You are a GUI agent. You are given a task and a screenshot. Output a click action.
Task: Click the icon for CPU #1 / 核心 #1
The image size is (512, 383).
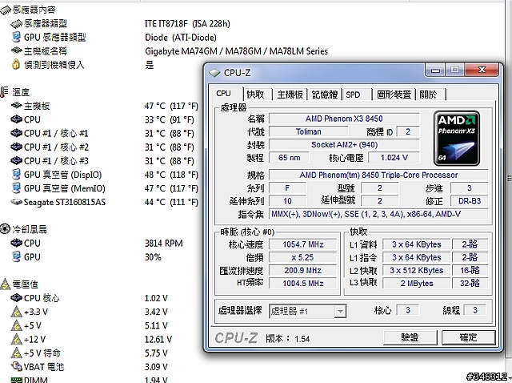(16, 133)
